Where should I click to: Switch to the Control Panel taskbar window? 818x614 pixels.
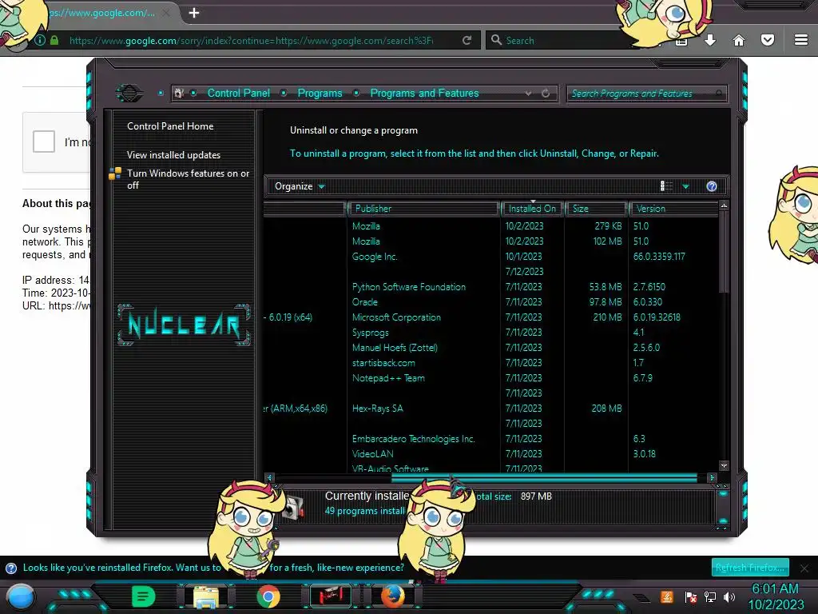[x=331, y=596]
